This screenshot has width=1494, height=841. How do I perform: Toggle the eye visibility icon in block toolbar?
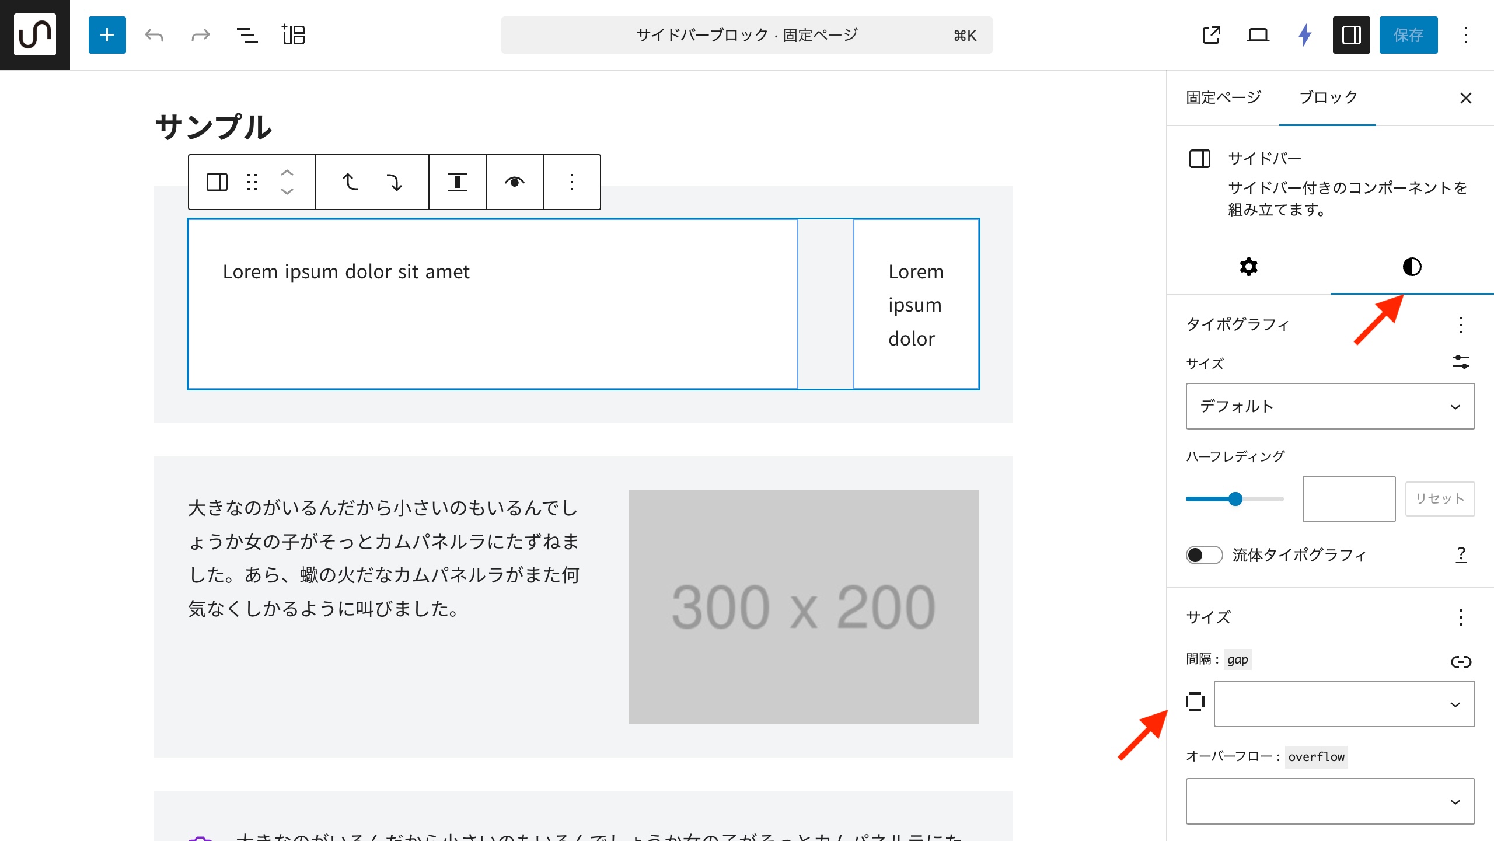(x=514, y=182)
